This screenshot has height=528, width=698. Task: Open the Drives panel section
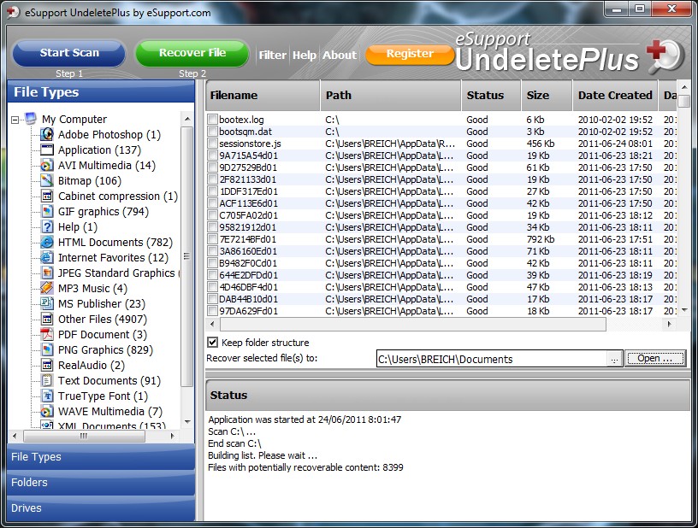[101, 508]
